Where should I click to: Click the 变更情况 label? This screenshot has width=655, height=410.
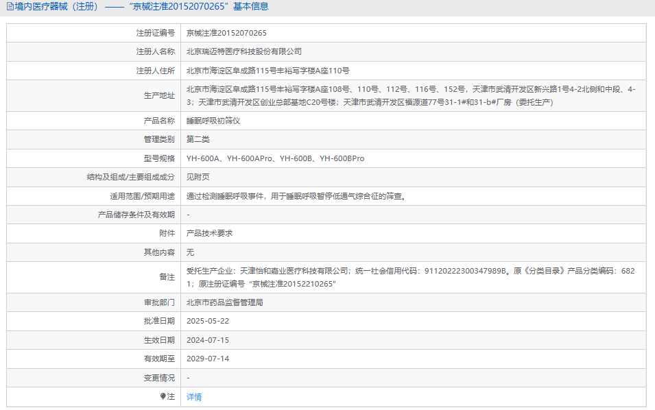coord(159,378)
